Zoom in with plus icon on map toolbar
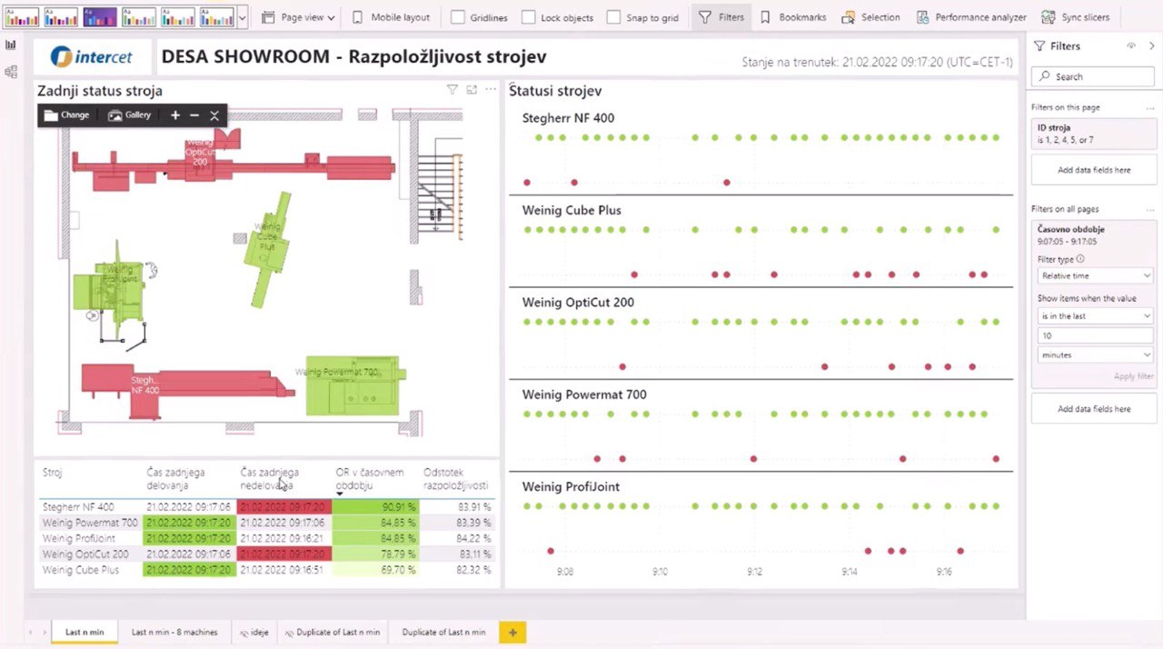1163x649 pixels. coord(175,115)
